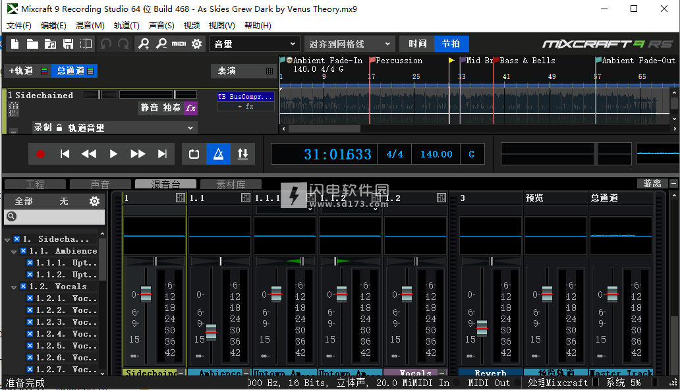Click the track search input field
Viewport: 680px width, 390px height.
coord(55,217)
